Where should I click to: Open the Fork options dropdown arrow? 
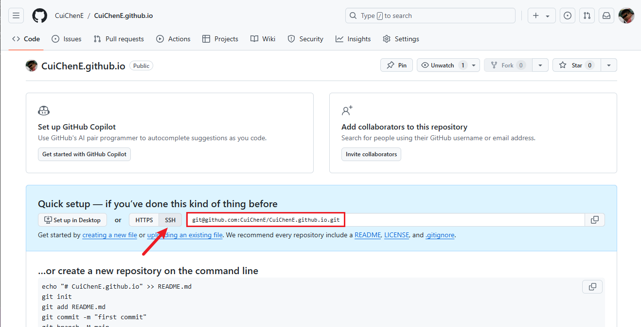tap(540, 65)
